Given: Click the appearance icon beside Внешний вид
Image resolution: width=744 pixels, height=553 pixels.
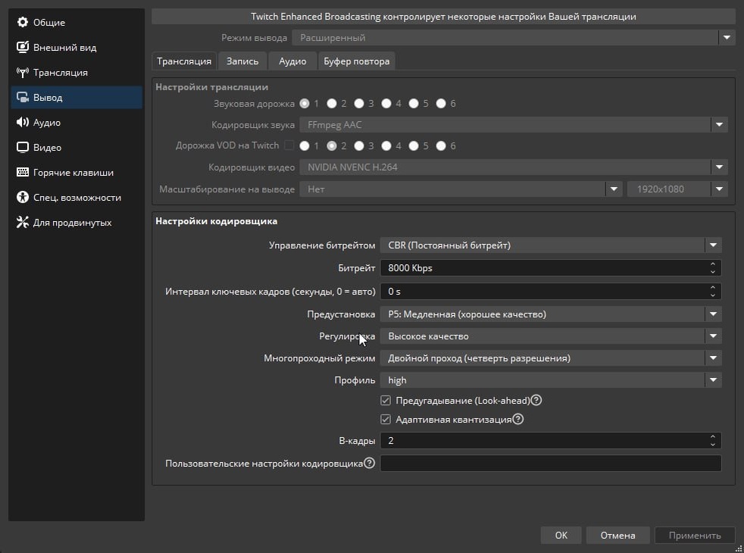Looking at the screenshot, I should pyautogui.click(x=22, y=47).
